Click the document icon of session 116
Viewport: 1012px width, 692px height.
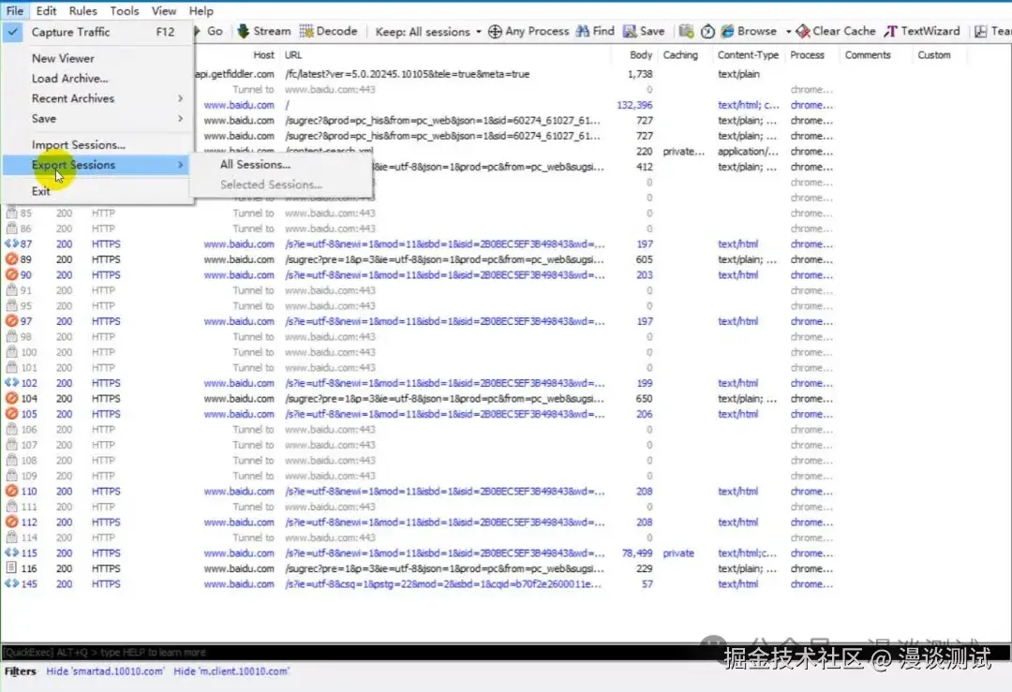(11, 568)
